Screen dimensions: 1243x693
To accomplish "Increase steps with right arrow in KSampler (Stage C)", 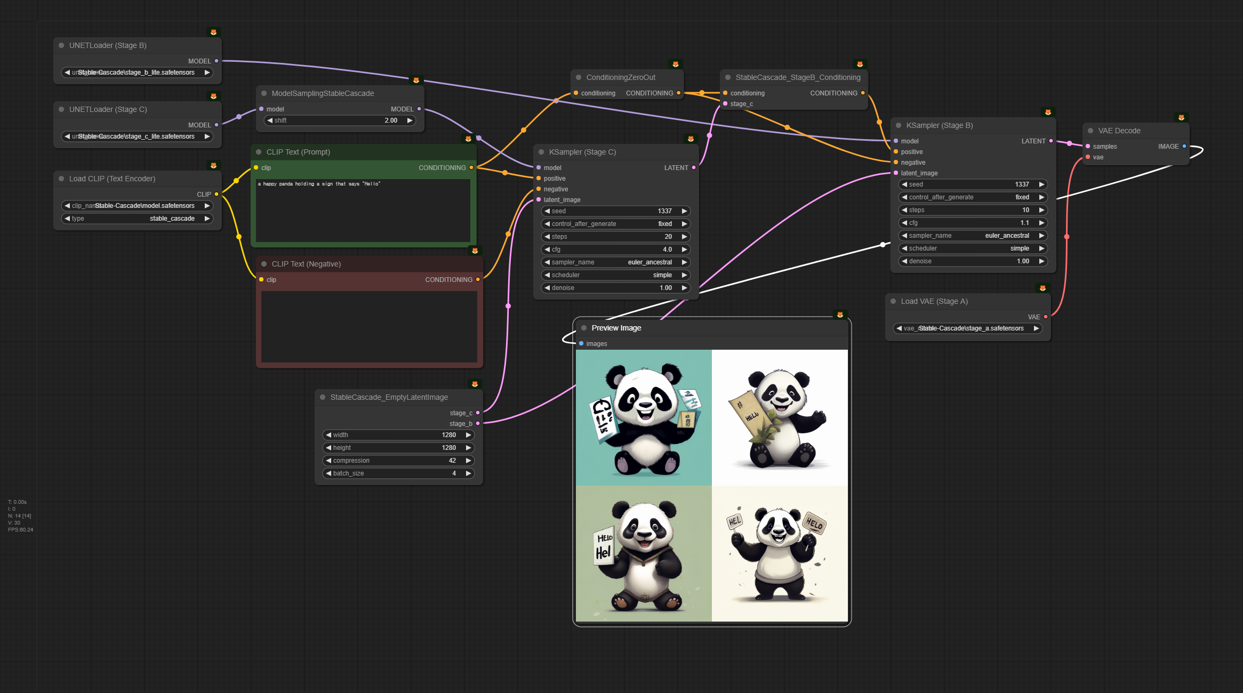I will click(684, 237).
